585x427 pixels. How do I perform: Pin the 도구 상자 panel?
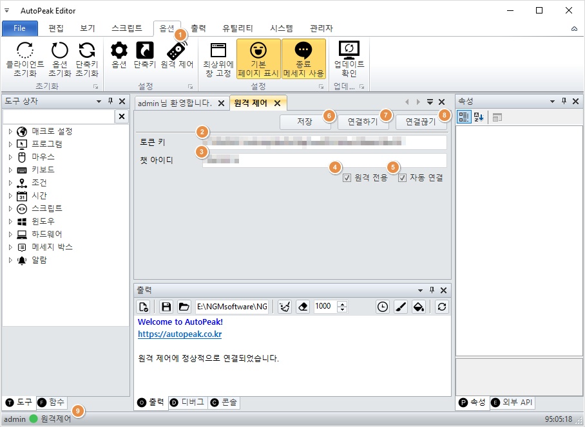coord(110,101)
